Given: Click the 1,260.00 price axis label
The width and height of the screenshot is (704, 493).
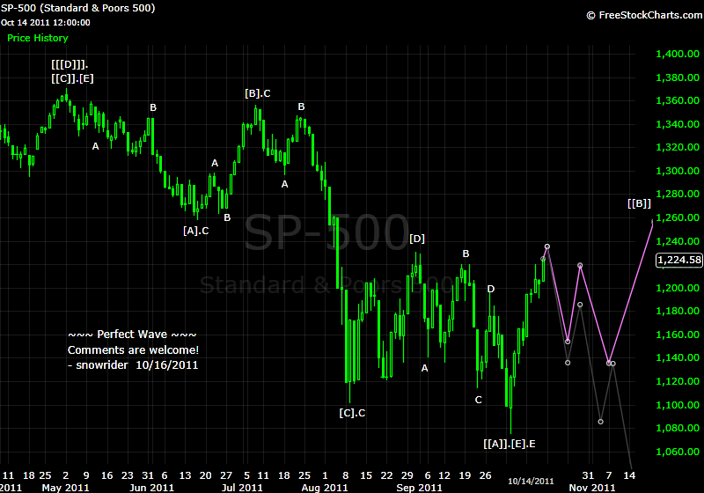Looking at the screenshot, I should [x=678, y=217].
